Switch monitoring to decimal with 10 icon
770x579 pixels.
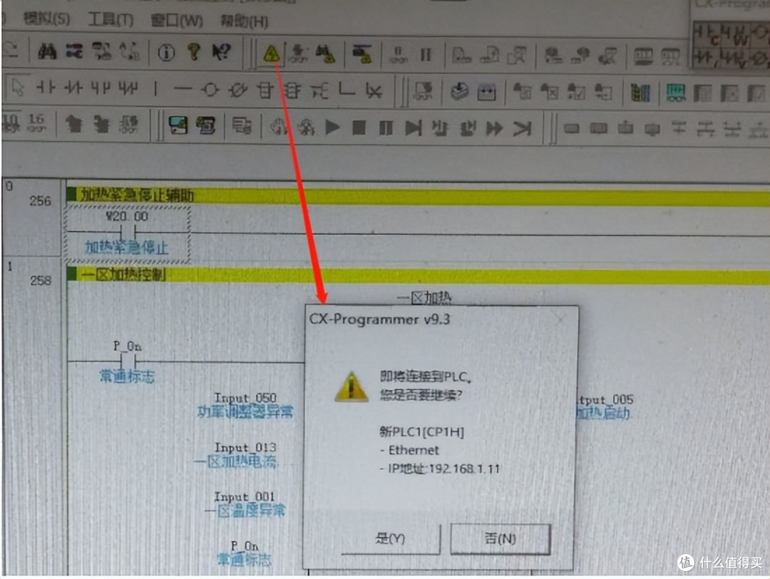[x=11, y=122]
